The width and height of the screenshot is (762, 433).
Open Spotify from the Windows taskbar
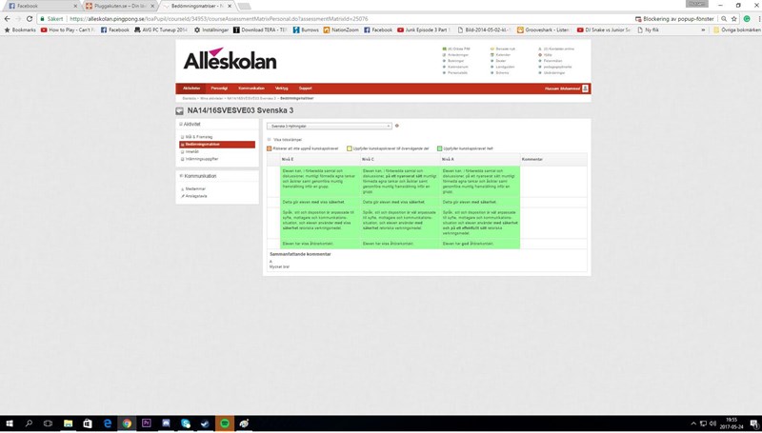coord(225,423)
